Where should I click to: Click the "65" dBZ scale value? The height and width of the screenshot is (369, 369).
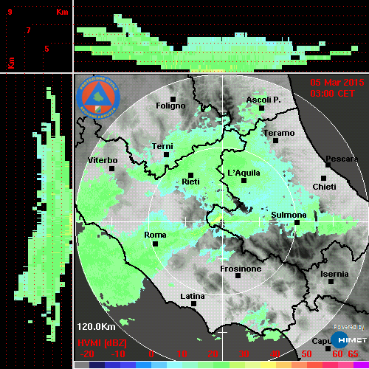(353, 354)
